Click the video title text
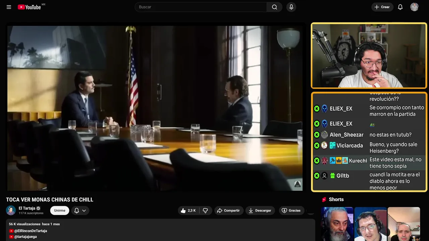429x241 pixels. (50, 200)
